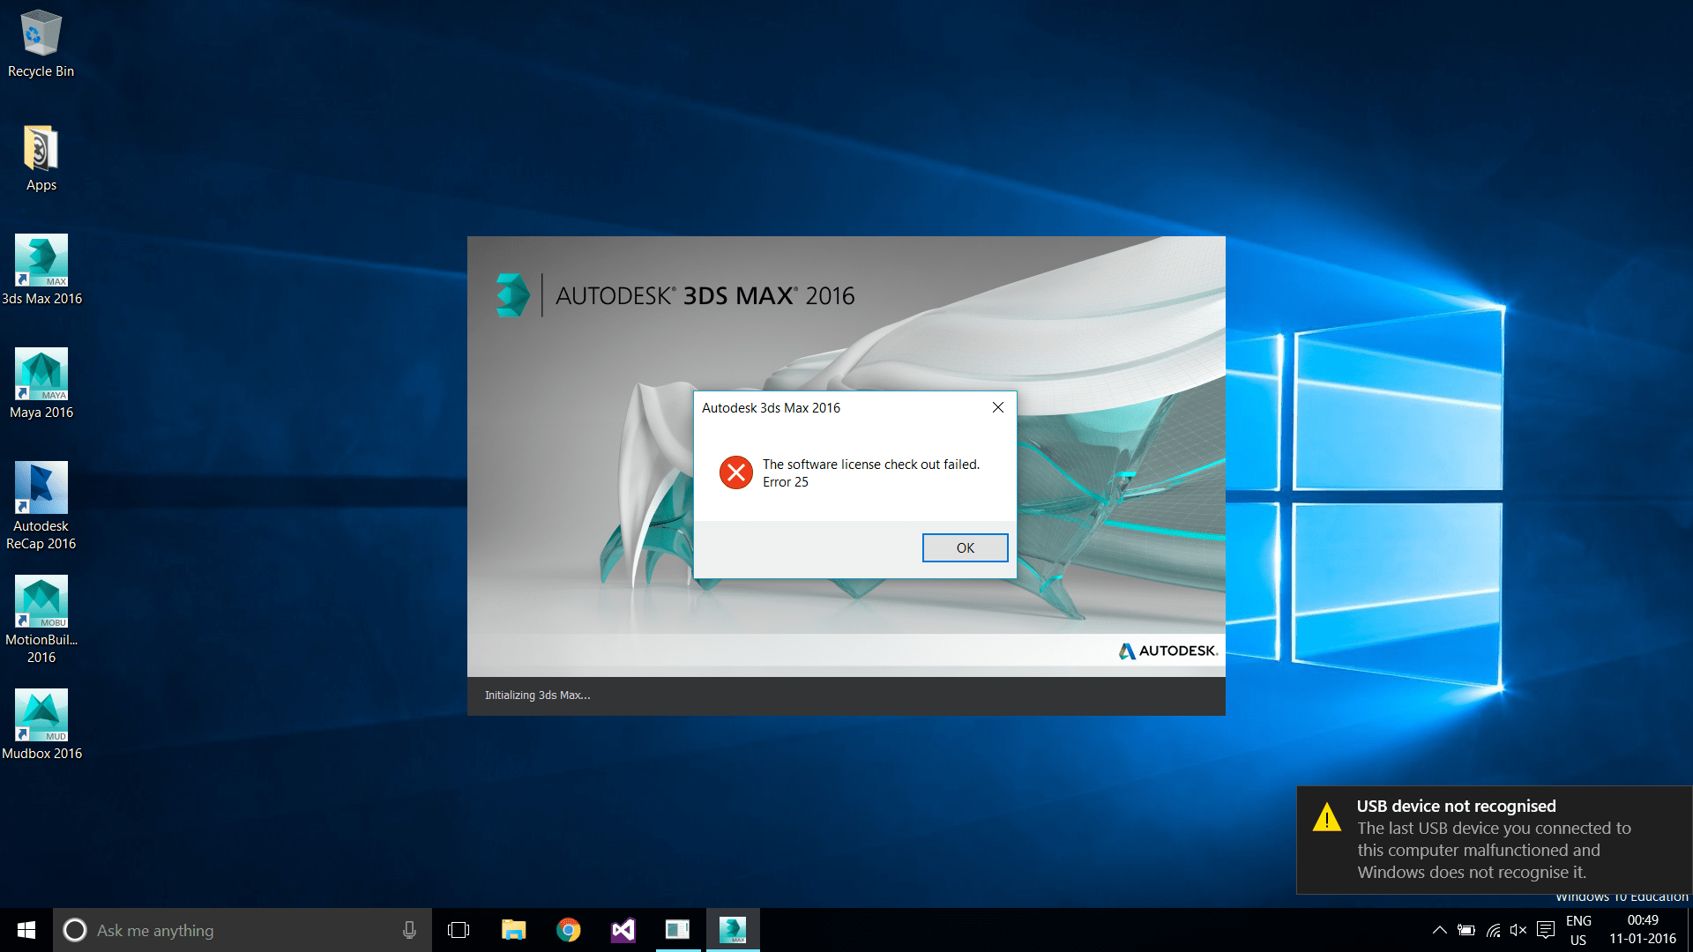Activate the Cortana microphone icon
The width and height of the screenshot is (1693, 952).
(x=409, y=930)
